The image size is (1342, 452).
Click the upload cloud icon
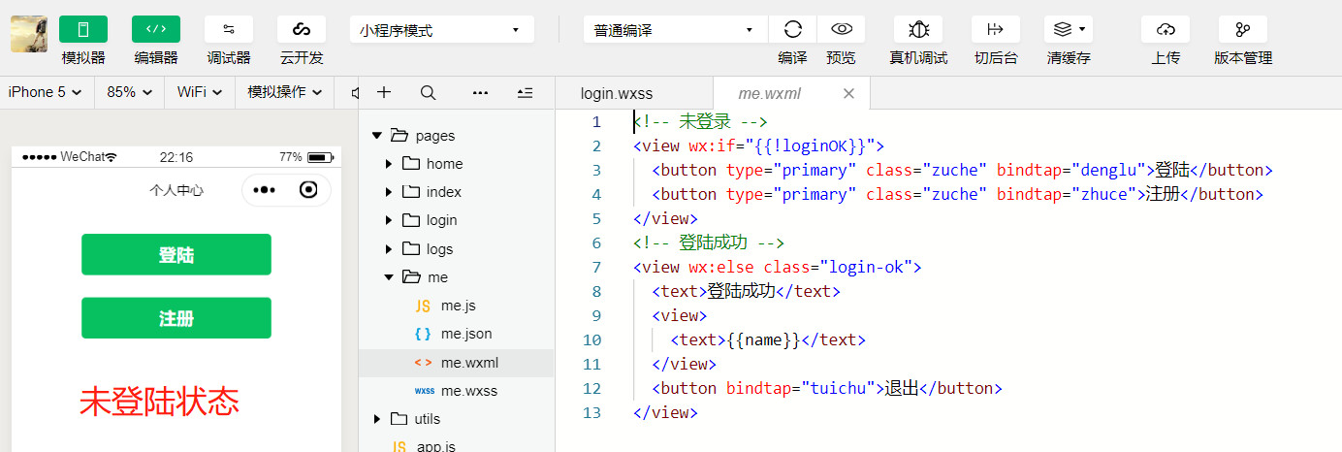pos(1166,29)
